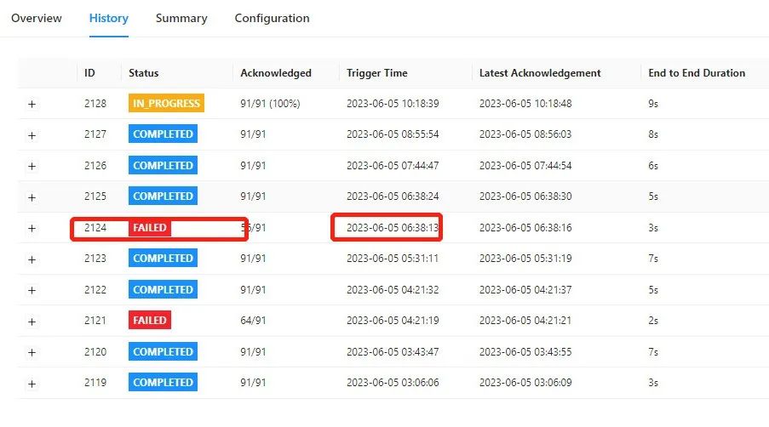Click the IN_PROGRESS status badge

tap(166, 104)
